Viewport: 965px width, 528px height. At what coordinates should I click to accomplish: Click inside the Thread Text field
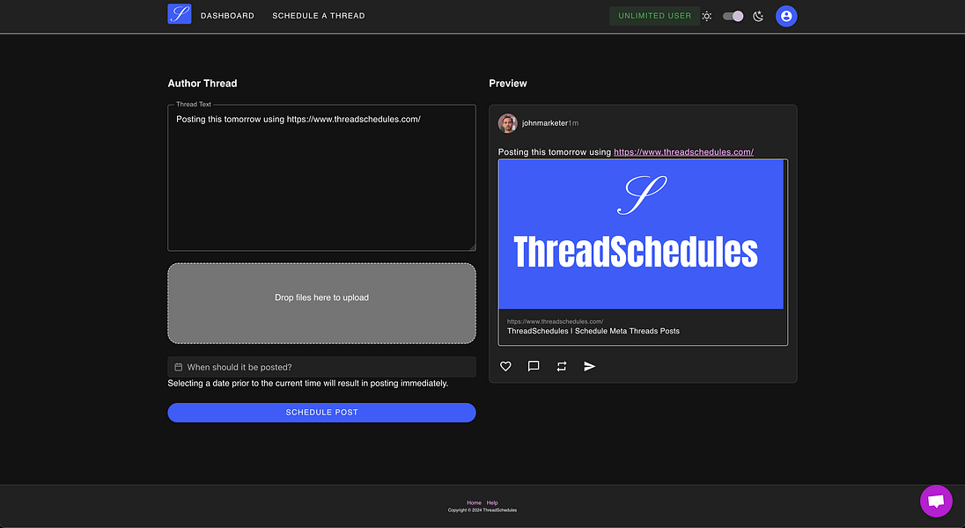(321, 176)
